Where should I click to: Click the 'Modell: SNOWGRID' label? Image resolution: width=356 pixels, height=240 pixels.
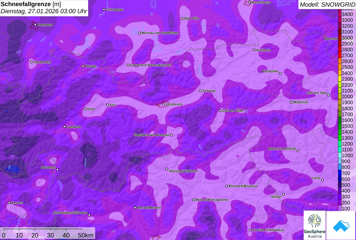327,5
